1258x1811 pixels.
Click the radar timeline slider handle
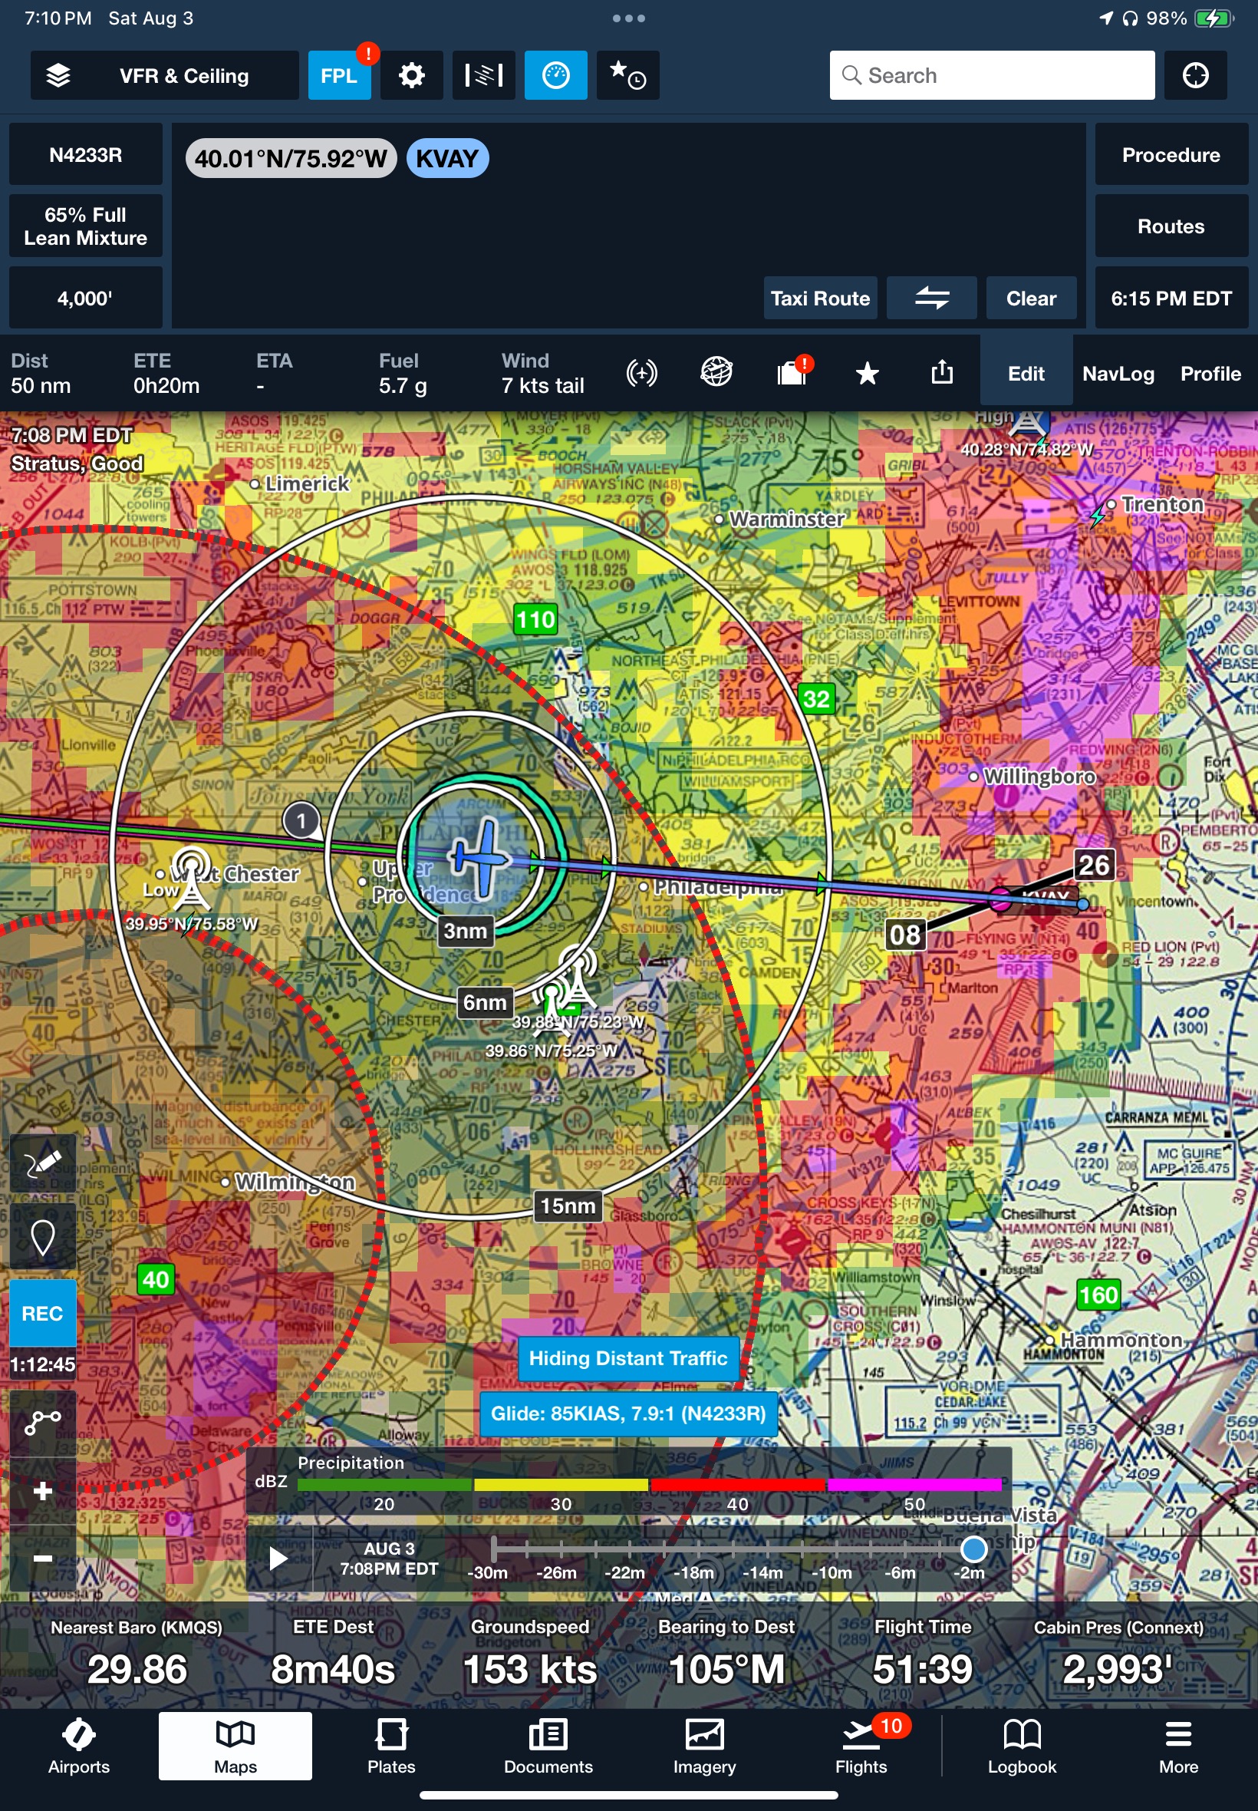point(973,1549)
